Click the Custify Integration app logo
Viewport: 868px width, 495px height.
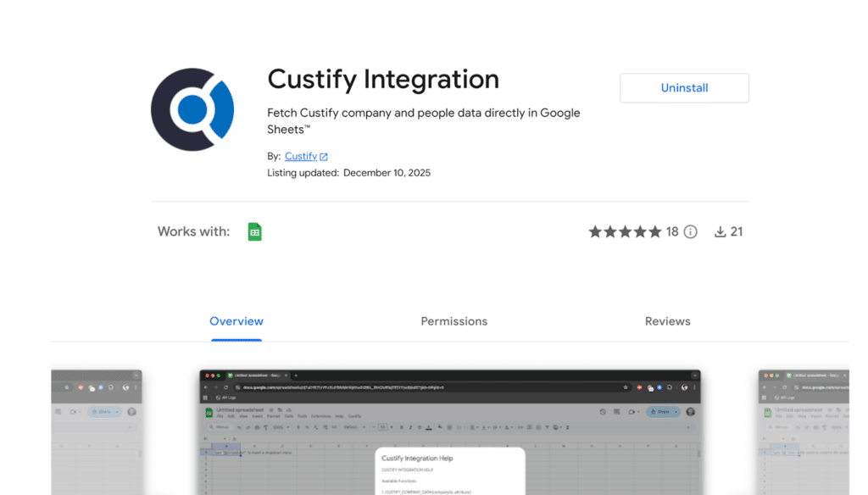[192, 109]
